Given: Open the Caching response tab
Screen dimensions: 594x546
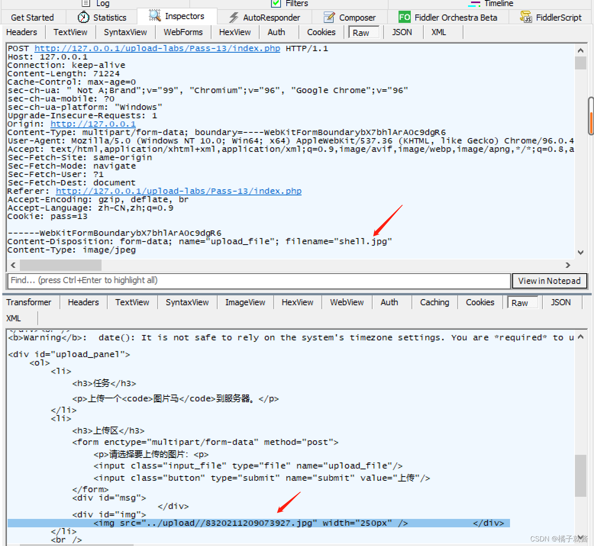Looking at the screenshot, I should point(434,303).
